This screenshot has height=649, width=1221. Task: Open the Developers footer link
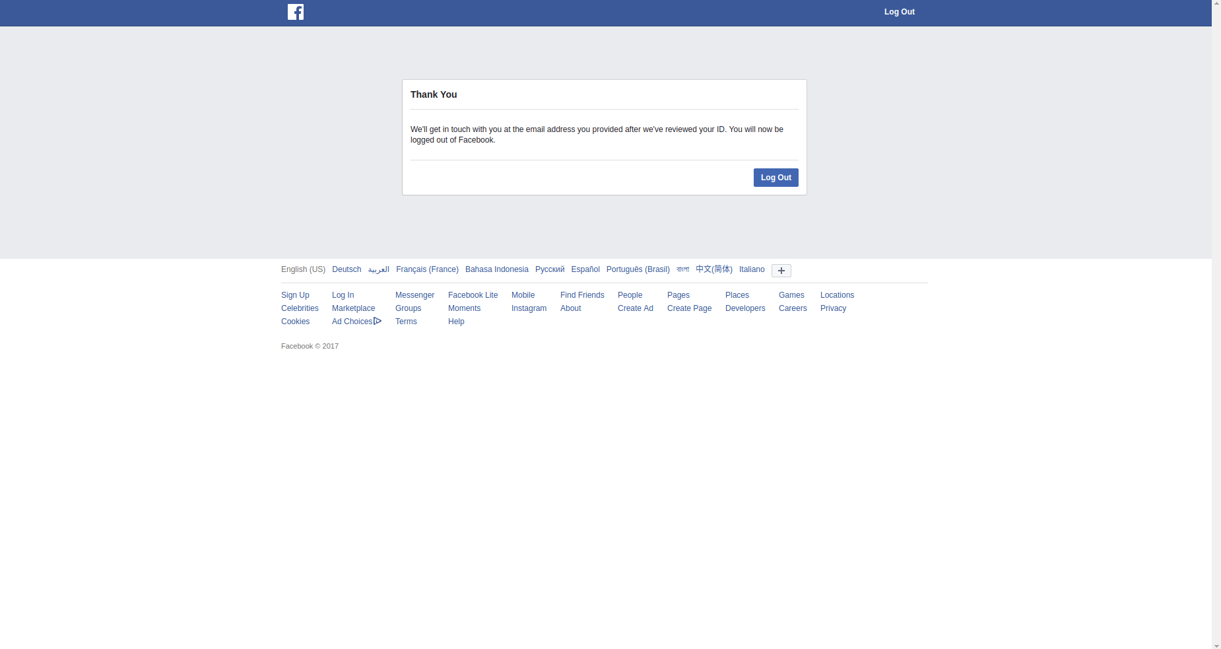pyautogui.click(x=745, y=308)
